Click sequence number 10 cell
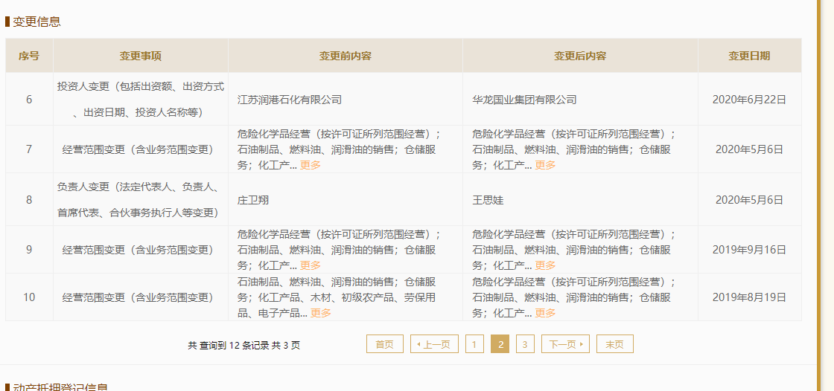The width and height of the screenshot is (834, 391). tap(29, 297)
